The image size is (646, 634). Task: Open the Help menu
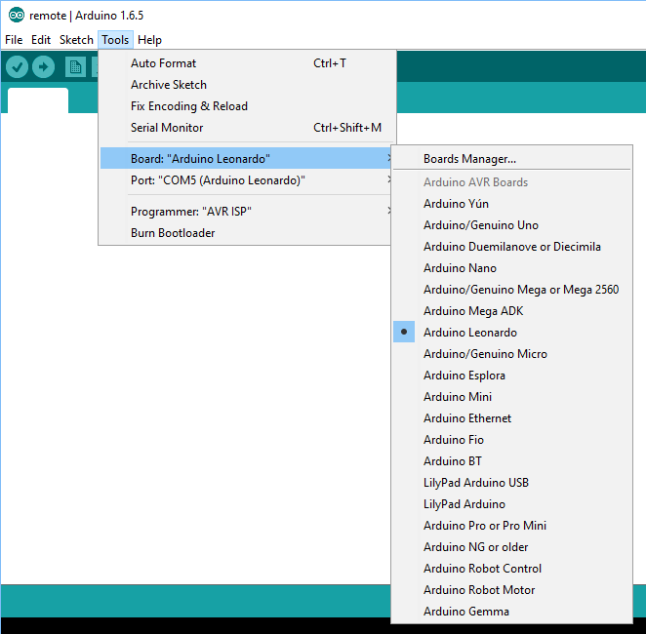(149, 40)
